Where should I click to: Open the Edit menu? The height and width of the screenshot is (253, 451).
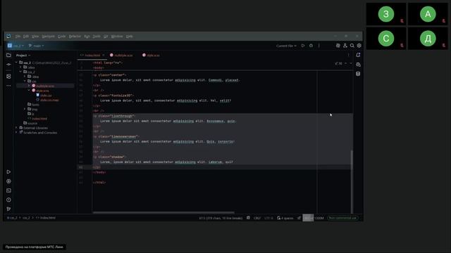point(26,36)
